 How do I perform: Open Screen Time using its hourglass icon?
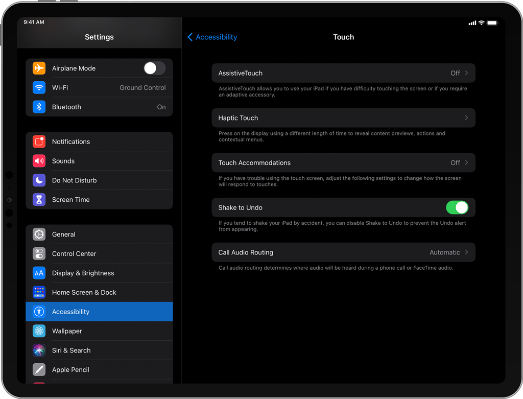click(x=39, y=199)
